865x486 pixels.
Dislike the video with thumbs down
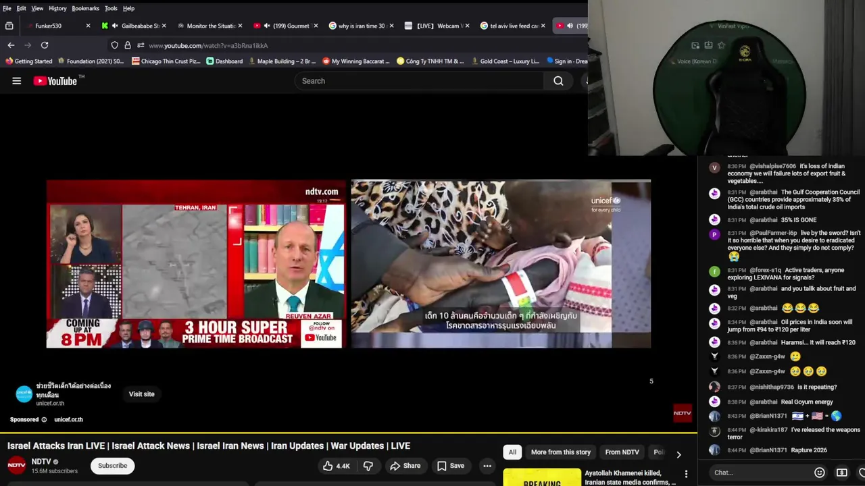click(x=368, y=466)
